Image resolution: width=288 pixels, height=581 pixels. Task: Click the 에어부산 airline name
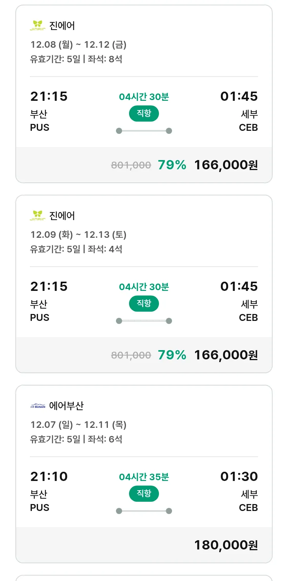pyautogui.click(x=66, y=406)
